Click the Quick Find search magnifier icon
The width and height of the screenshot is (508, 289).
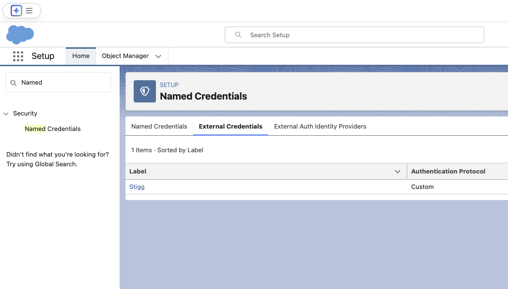pyautogui.click(x=13, y=83)
